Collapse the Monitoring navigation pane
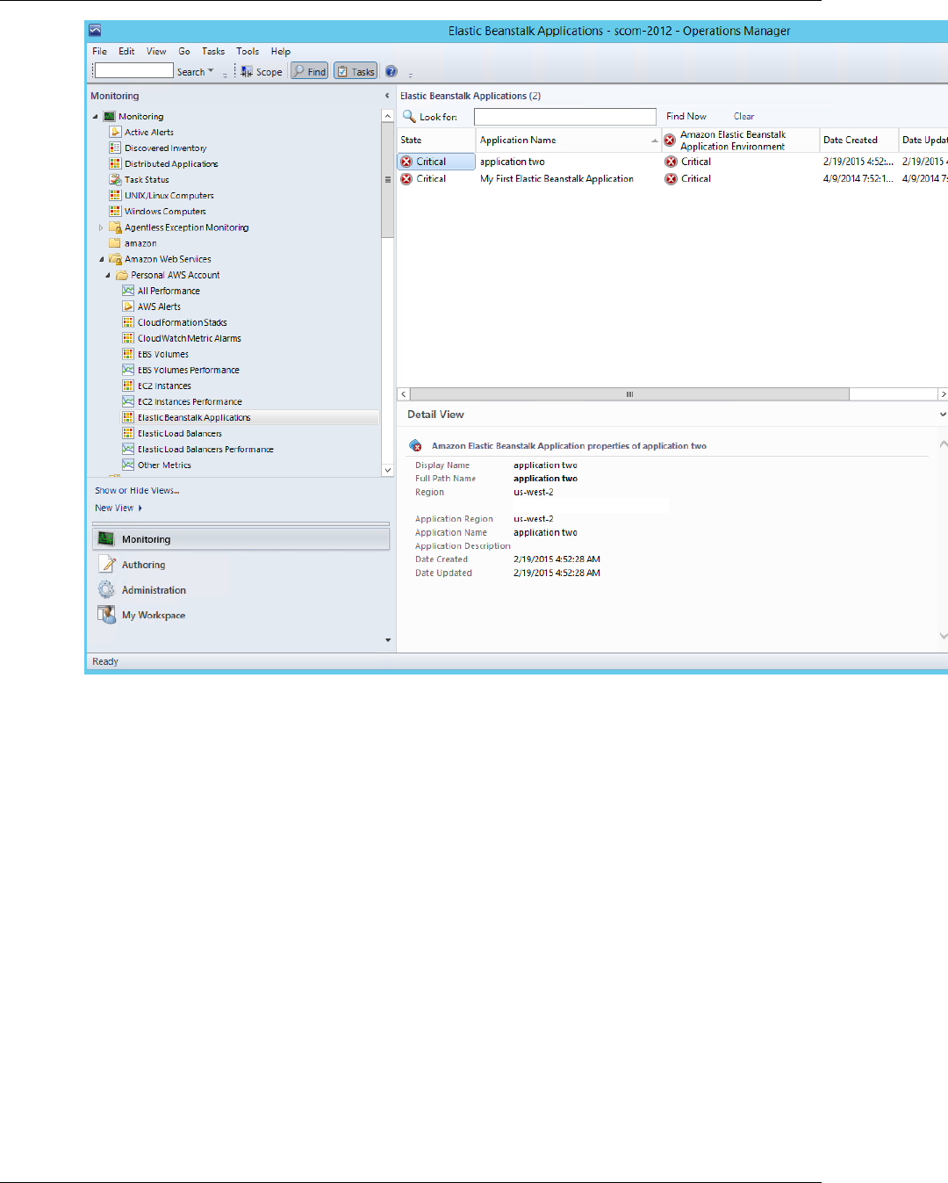 pos(387,96)
